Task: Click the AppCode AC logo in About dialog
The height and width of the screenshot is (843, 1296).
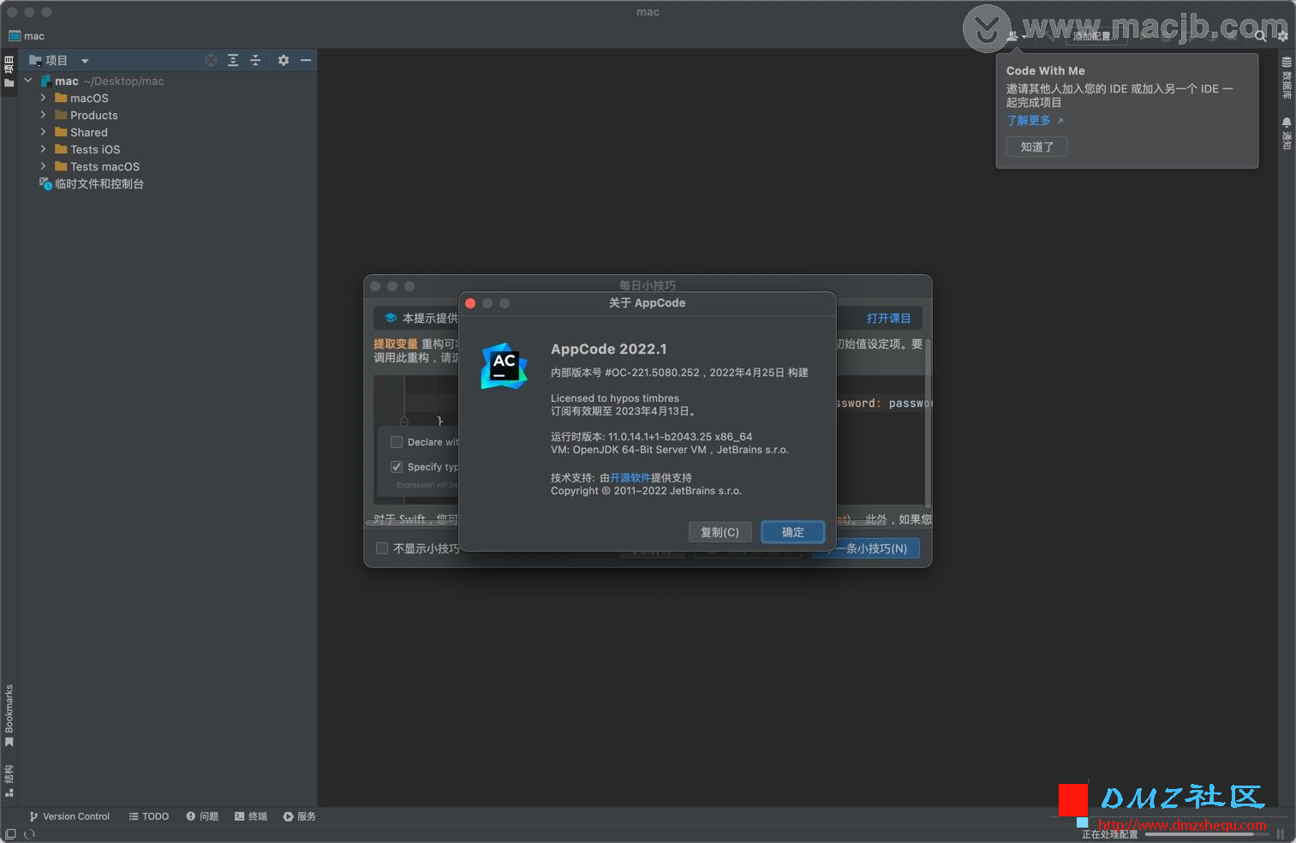Action: (x=504, y=366)
